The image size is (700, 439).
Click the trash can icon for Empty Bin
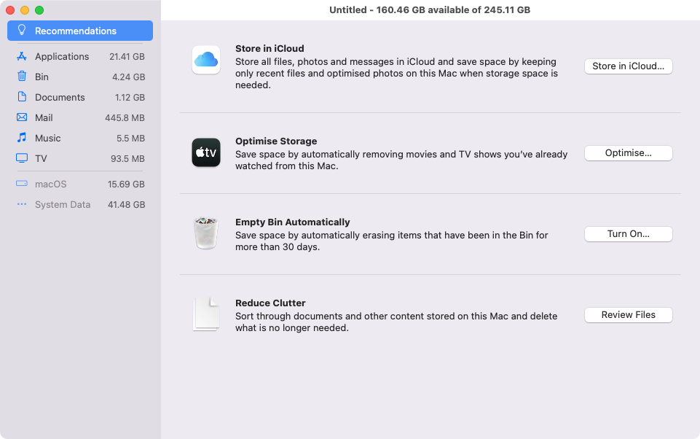[206, 233]
